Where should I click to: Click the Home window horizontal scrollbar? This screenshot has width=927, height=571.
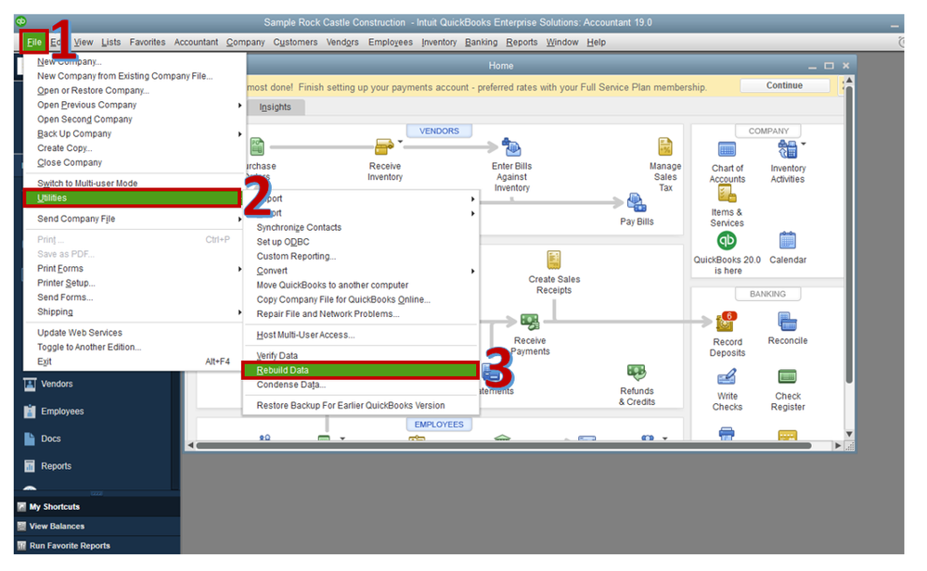pyautogui.click(x=503, y=446)
